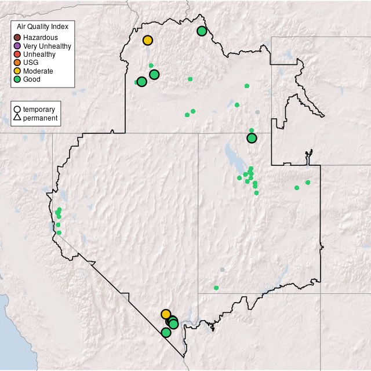The width and height of the screenshot is (371, 371).
Task: Select the northernmost large green monitor marker
Action: coord(202,31)
